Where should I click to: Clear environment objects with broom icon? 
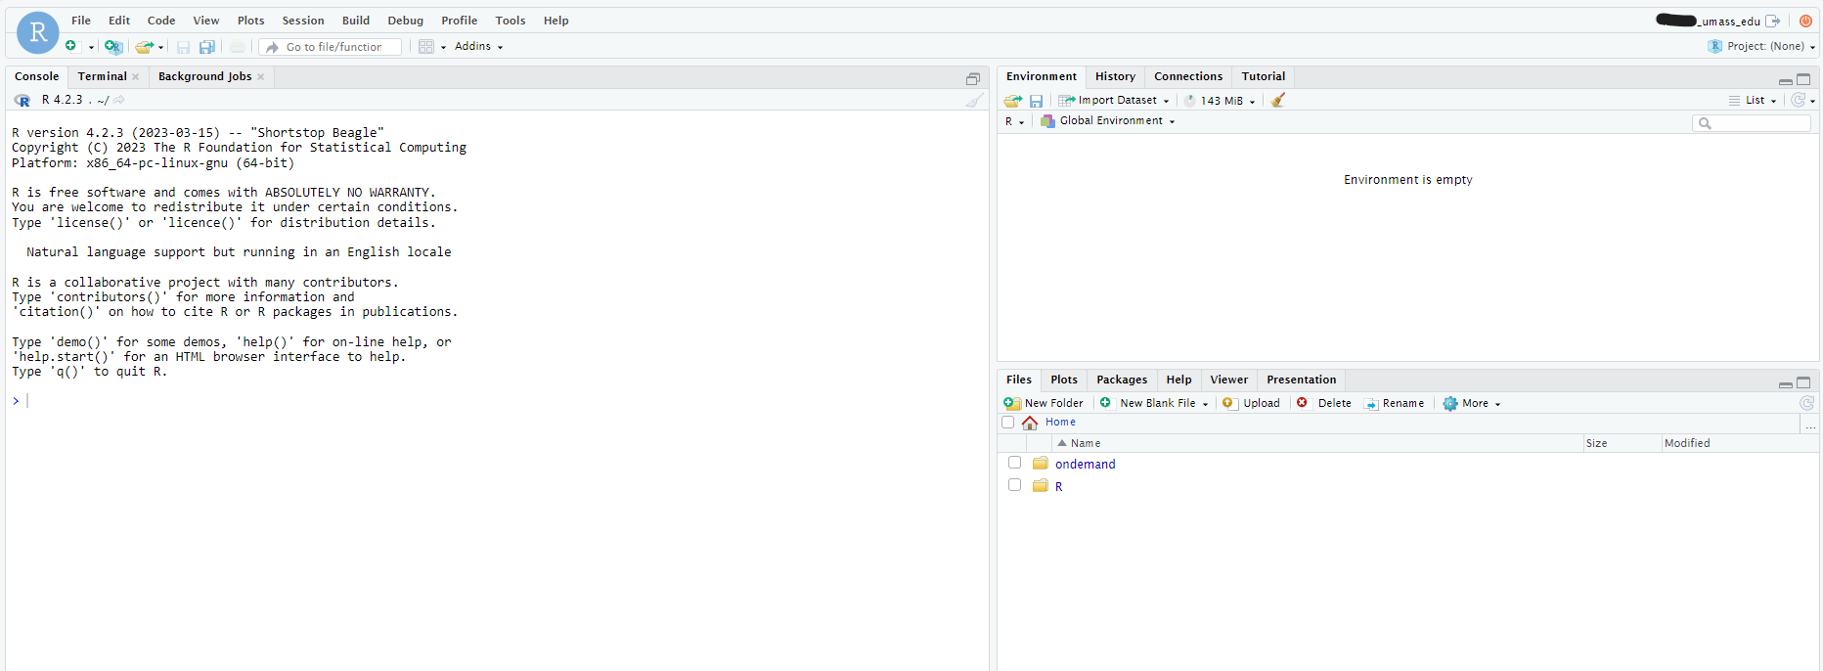click(x=1277, y=100)
